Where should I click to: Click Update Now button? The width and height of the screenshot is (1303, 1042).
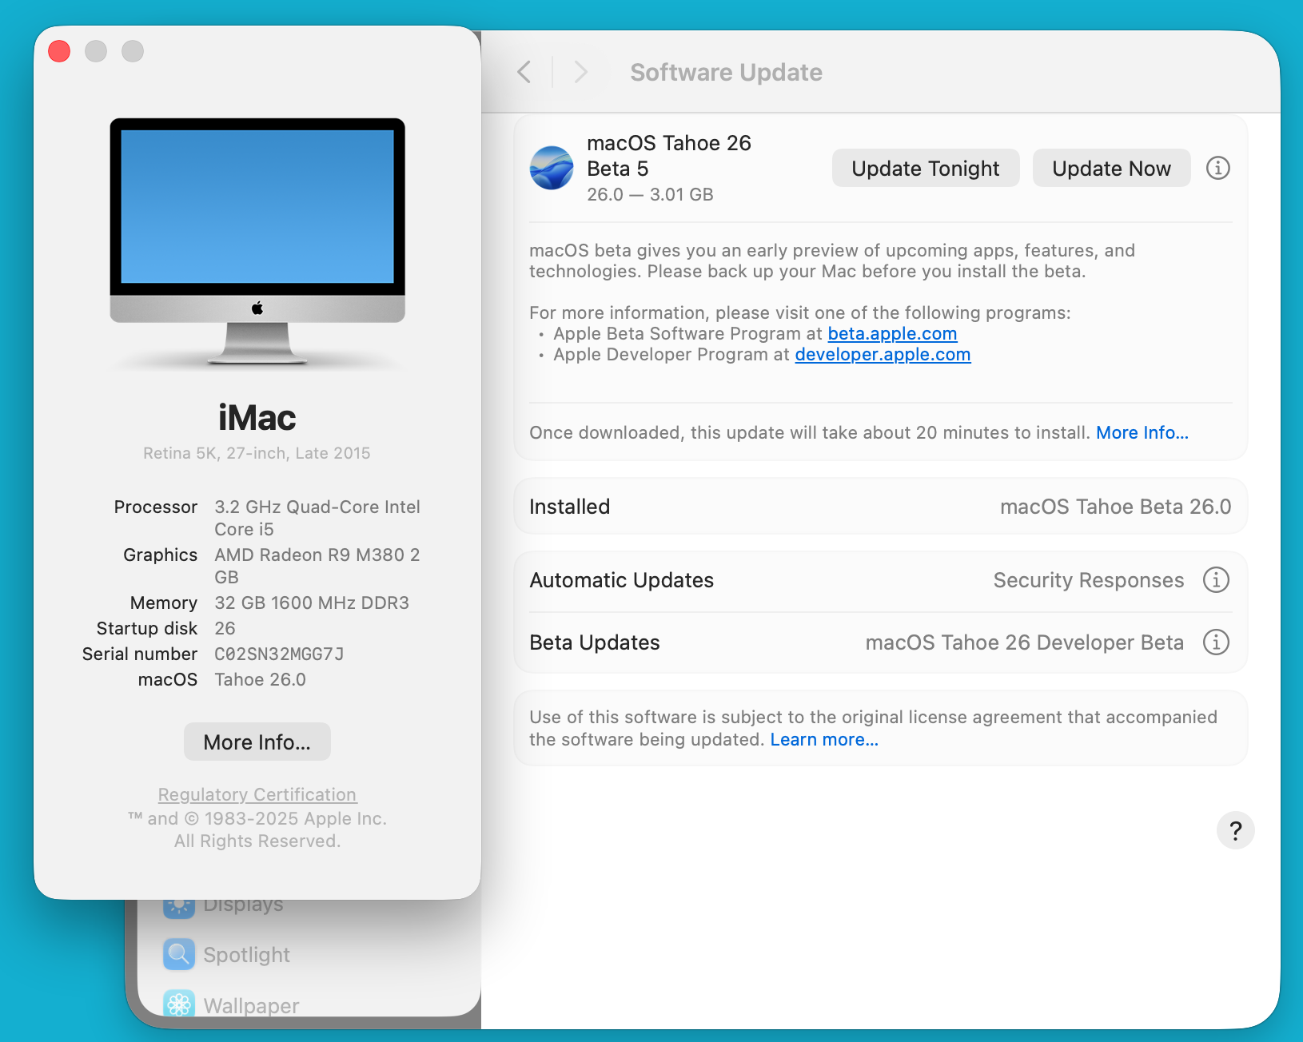click(1111, 168)
